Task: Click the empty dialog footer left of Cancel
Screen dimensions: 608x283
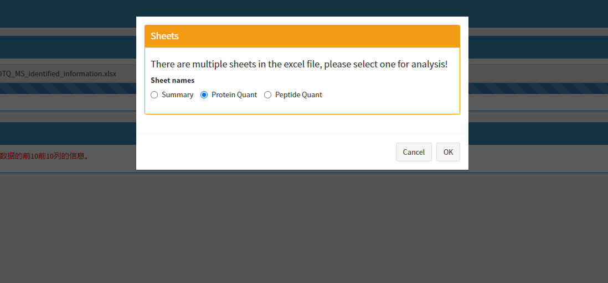Action: tap(266, 152)
